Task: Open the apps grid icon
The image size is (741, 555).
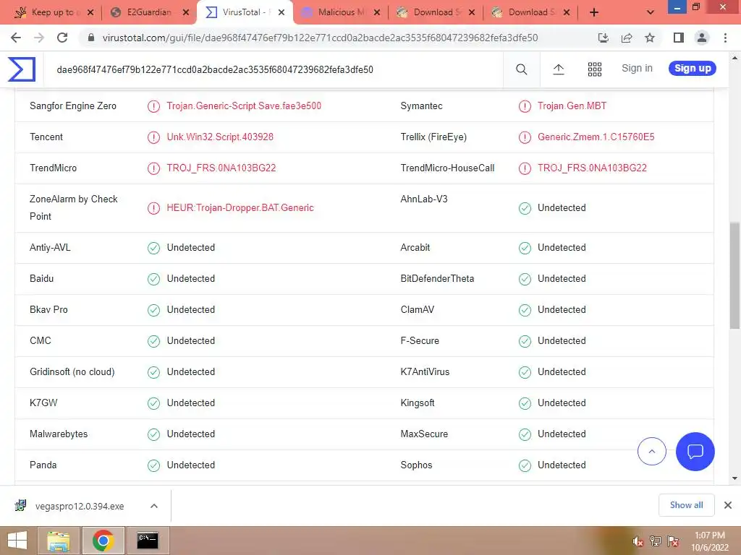Action: (x=595, y=69)
